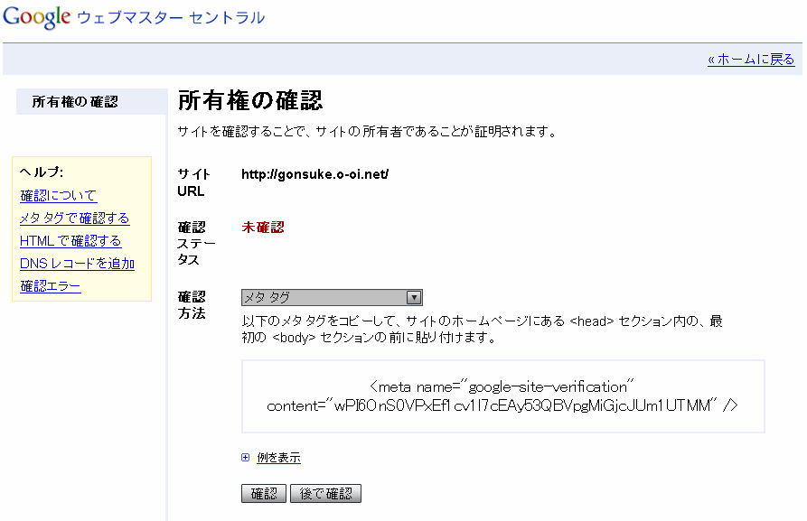This screenshot has width=807, height=521.
Task: Select the 所有権の確認 sidebar tab
Action: pyautogui.click(x=91, y=101)
